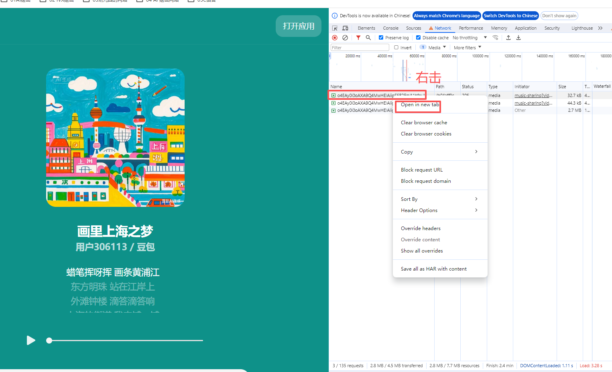
Task: Click the network timeline overview at 60000 ms
Action: [x=417, y=56]
